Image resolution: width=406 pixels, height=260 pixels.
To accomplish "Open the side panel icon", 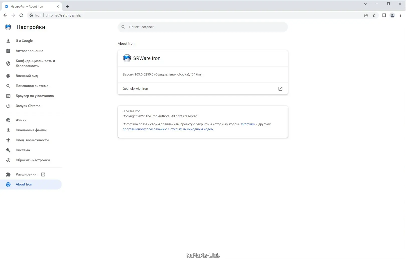I will click(384, 15).
